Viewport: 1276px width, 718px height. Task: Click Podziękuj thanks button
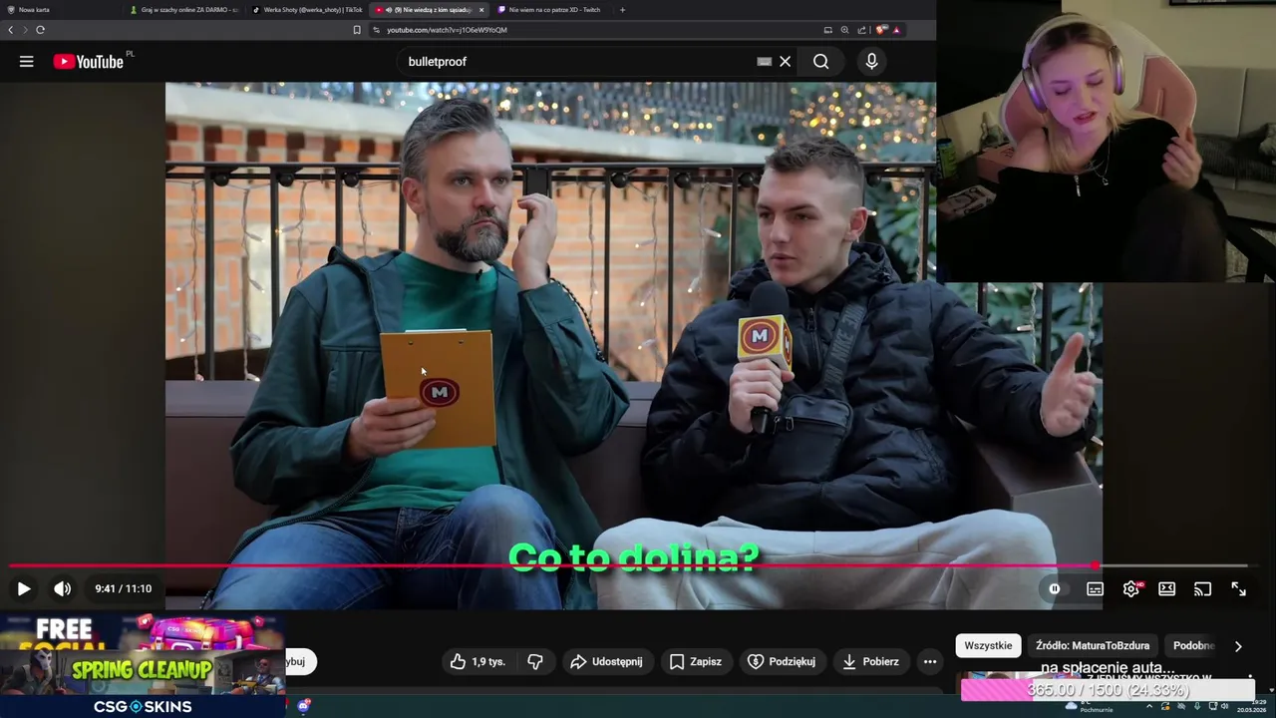point(782,661)
